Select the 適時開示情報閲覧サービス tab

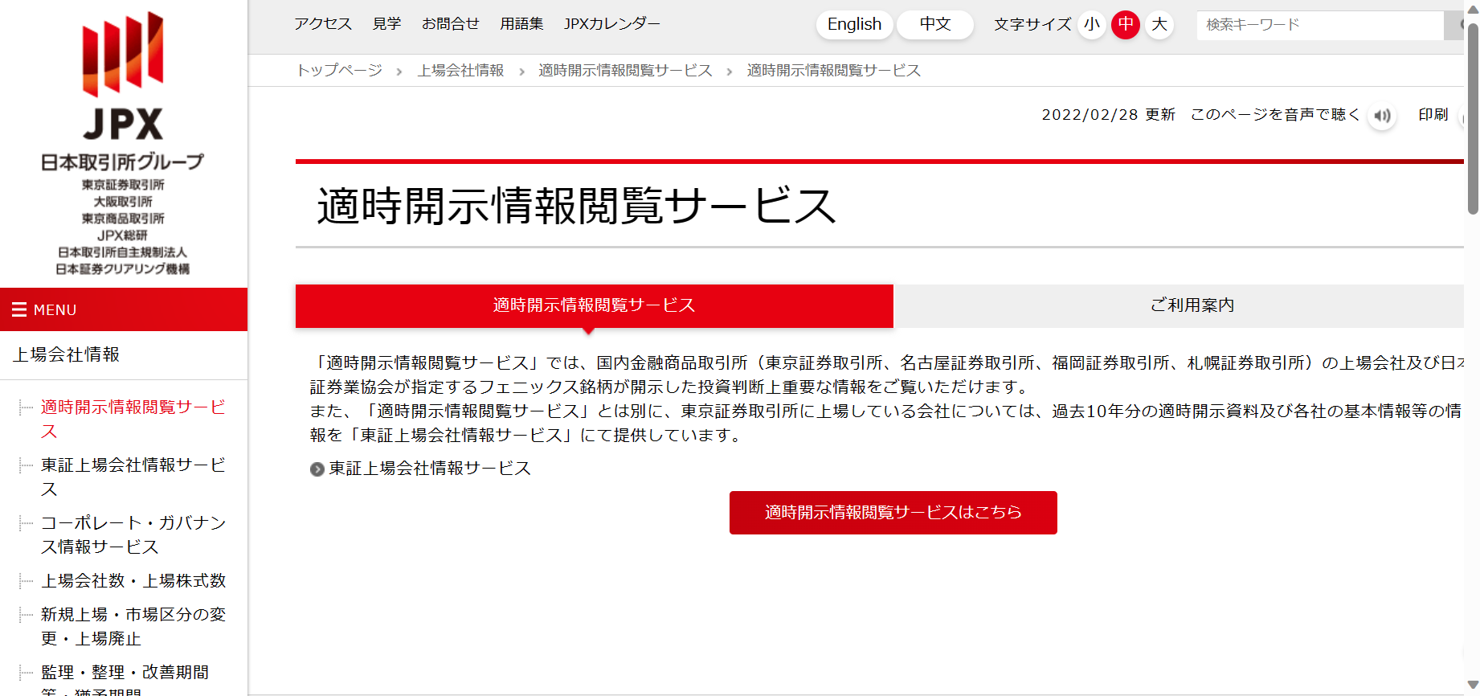point(595,305)
